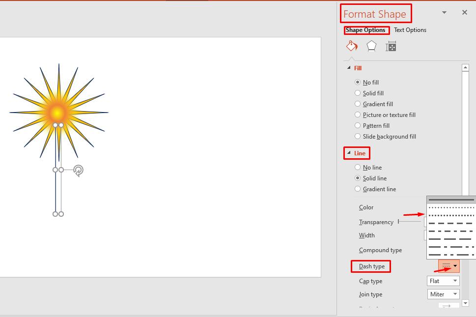476x317 pixels.
Task: Select Gradient line for the shape outline
Action: point(357,189)
